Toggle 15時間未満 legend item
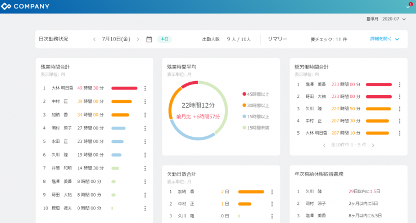Viewport: 416px width, 223px height. point(256,128)
